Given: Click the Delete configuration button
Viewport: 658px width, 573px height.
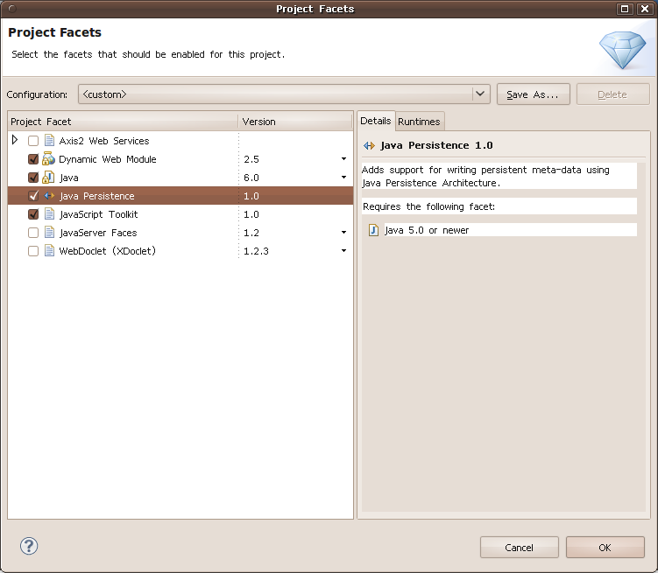Looking at the screenshot, I should coord(612,94).
